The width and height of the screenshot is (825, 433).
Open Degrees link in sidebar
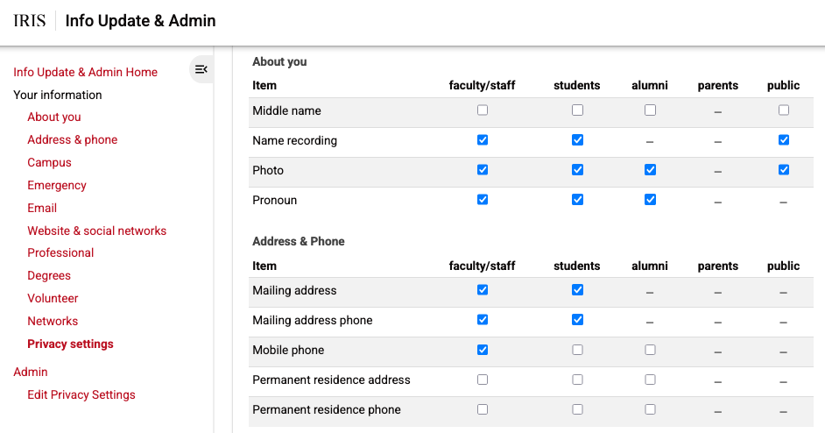(x=49, y=275)
